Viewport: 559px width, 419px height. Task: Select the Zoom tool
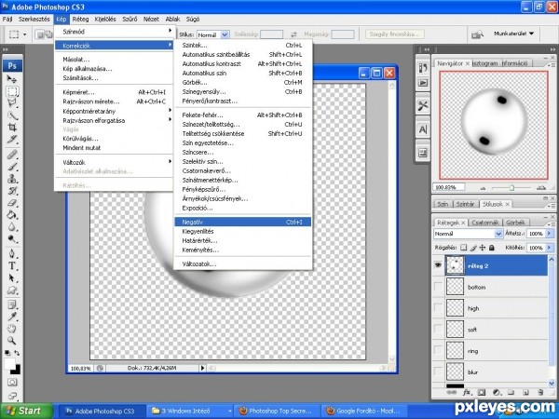tap(12, 341)
